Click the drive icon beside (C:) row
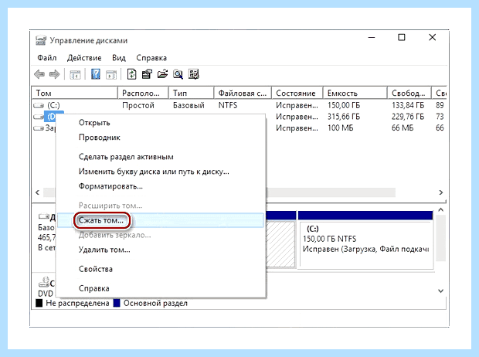 tap(39, 105)
